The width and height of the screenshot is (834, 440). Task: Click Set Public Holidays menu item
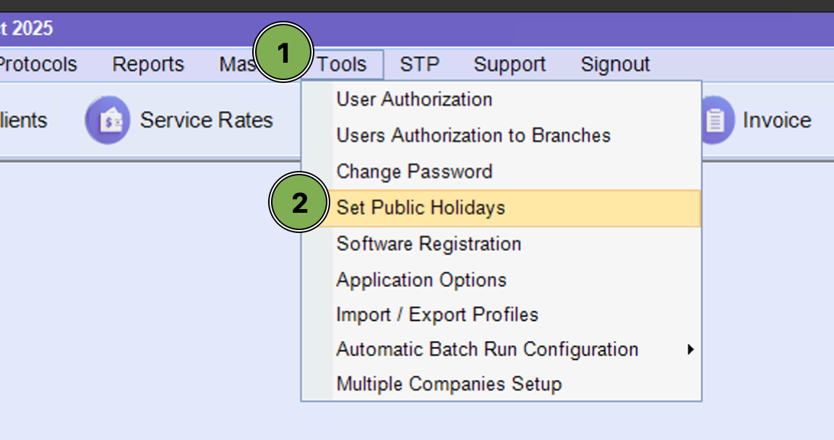(x=421, y=208)
